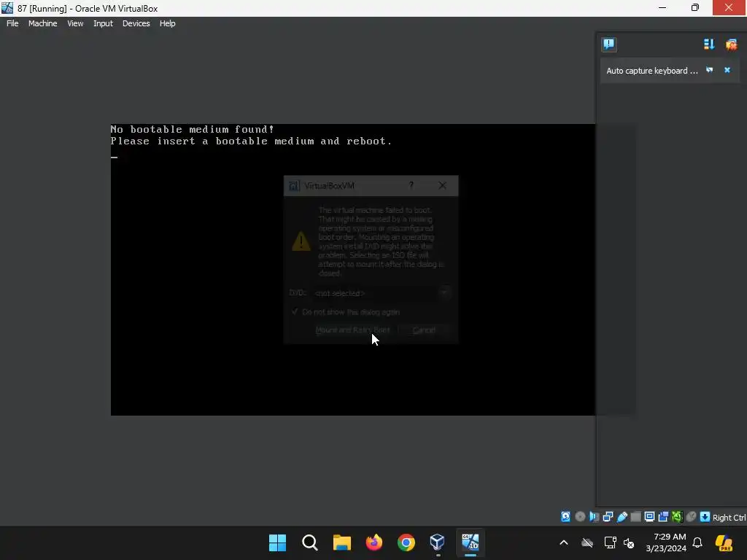
Task: Open network settings from the tray
Action: tap(610, 542)
